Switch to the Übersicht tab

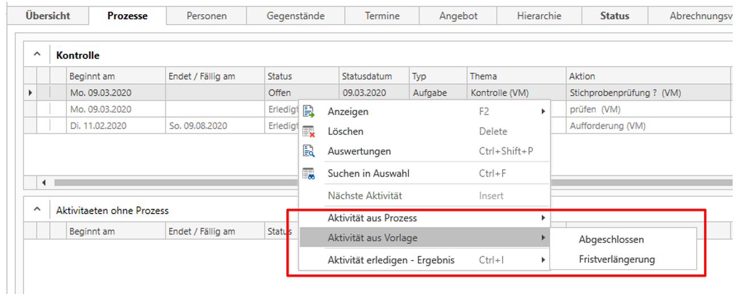point(48,16)
